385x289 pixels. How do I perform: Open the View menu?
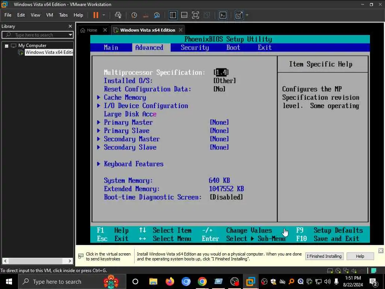click(35, 15)
